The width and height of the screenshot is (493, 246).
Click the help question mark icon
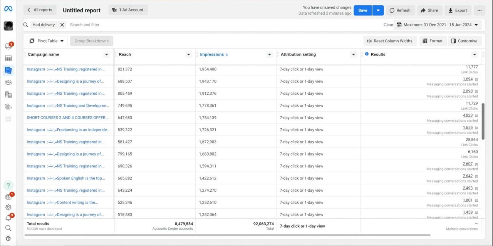(x=8, y=185)
